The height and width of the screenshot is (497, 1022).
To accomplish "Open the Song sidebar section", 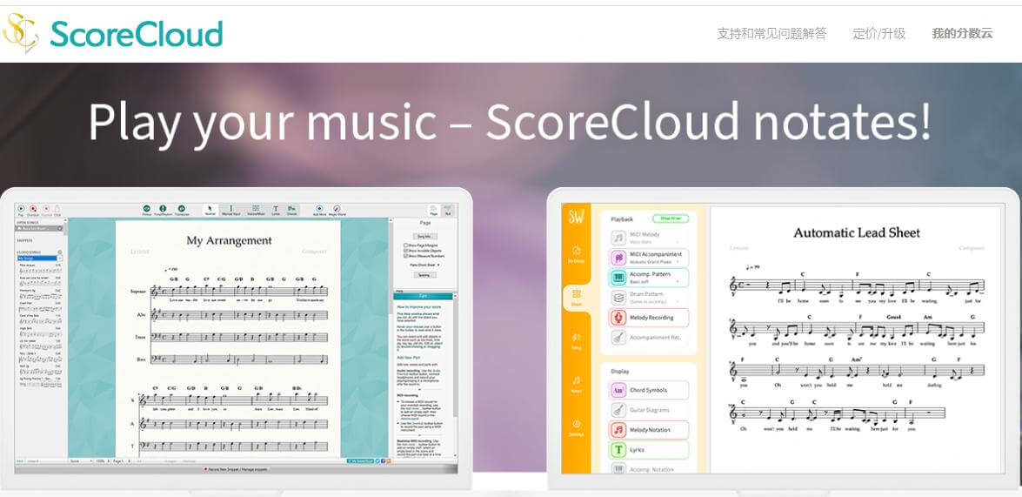I will pos(576,341).
